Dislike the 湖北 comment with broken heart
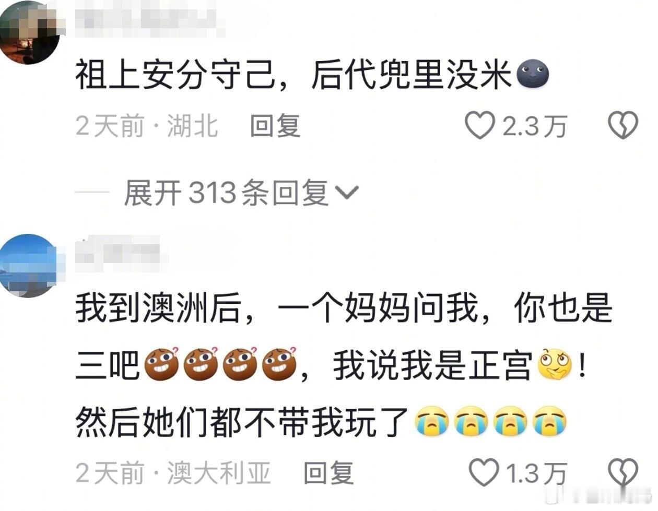 (624, 125)
